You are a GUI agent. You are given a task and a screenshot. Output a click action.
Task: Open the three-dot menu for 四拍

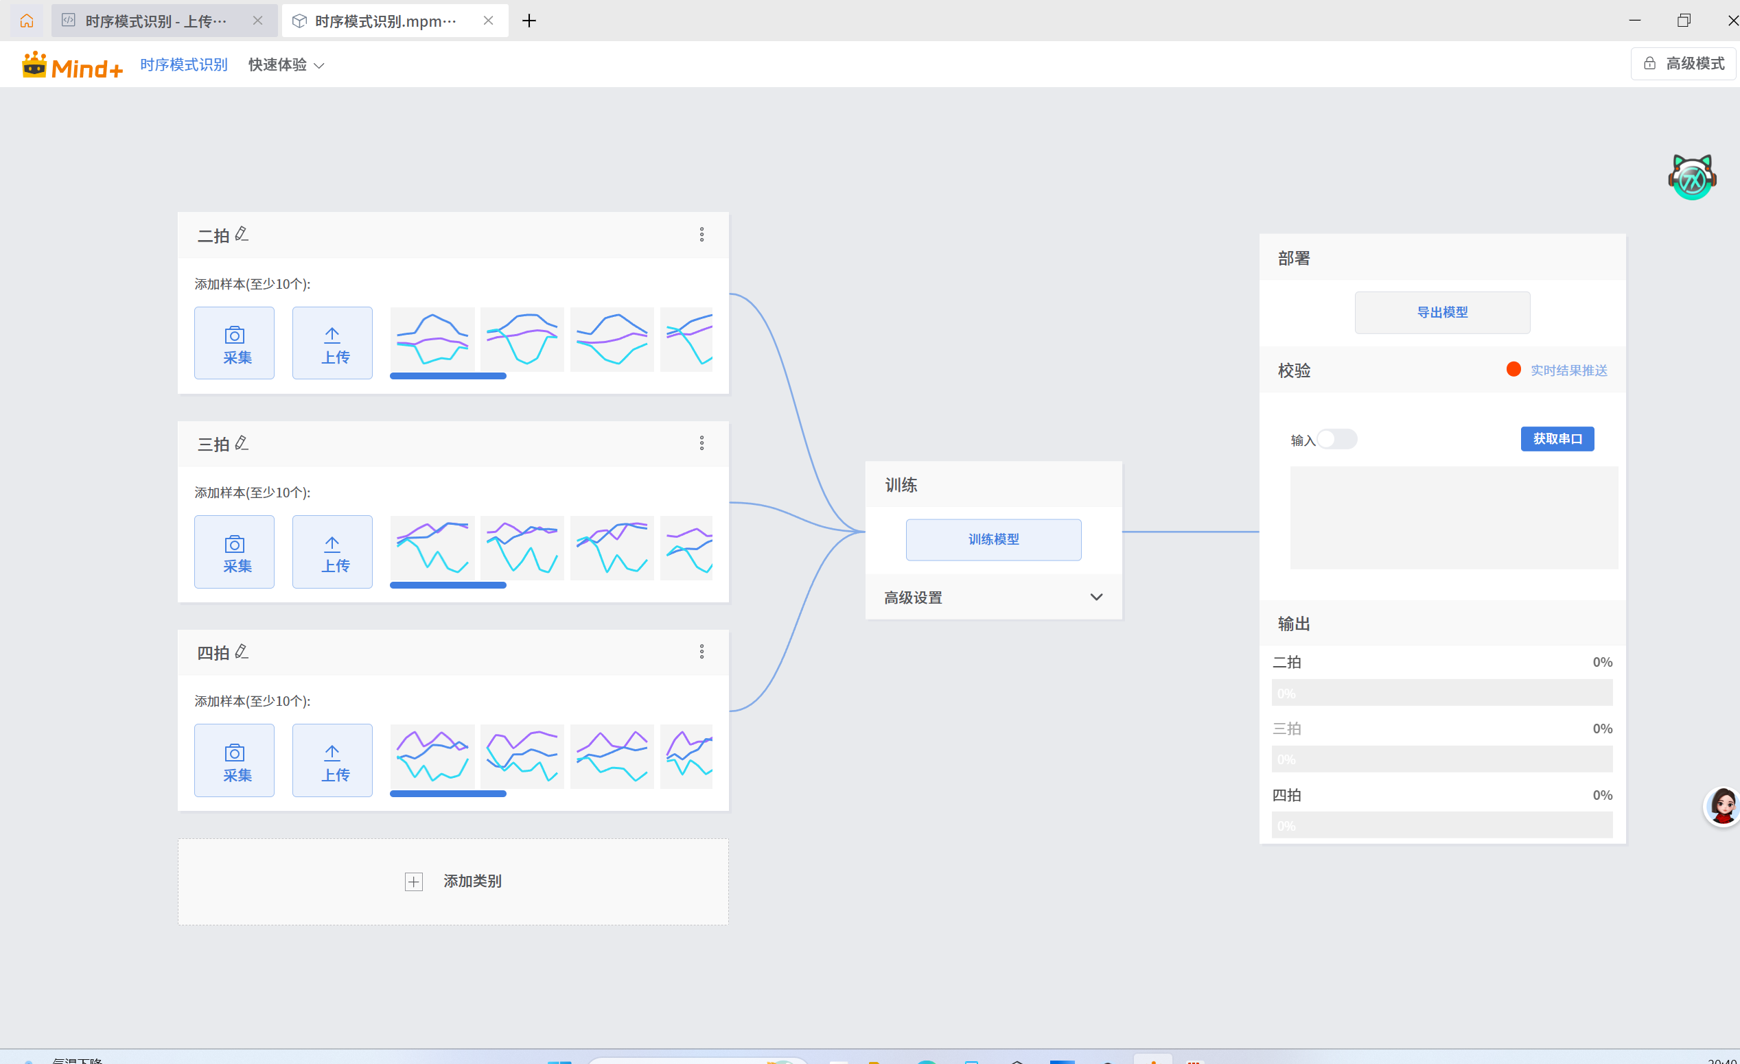[x=701, y=651]
